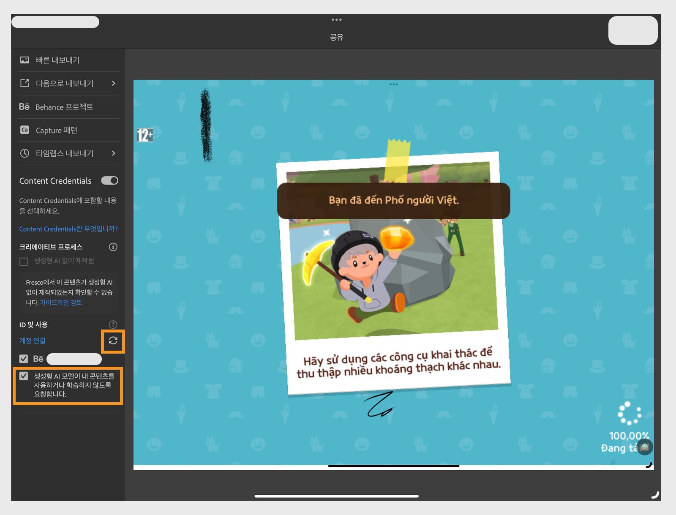This screenshot has width=676, height=515.
Task: Click the three dots above 공유 title
Action: (336, 20)
